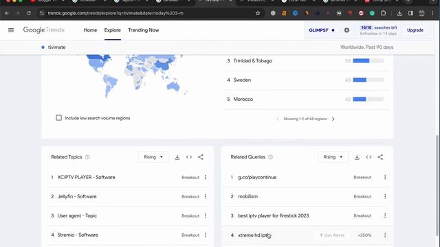The image size is (440, 247).
Task: Click Sweden interest bar
Action: coord(368,80)
